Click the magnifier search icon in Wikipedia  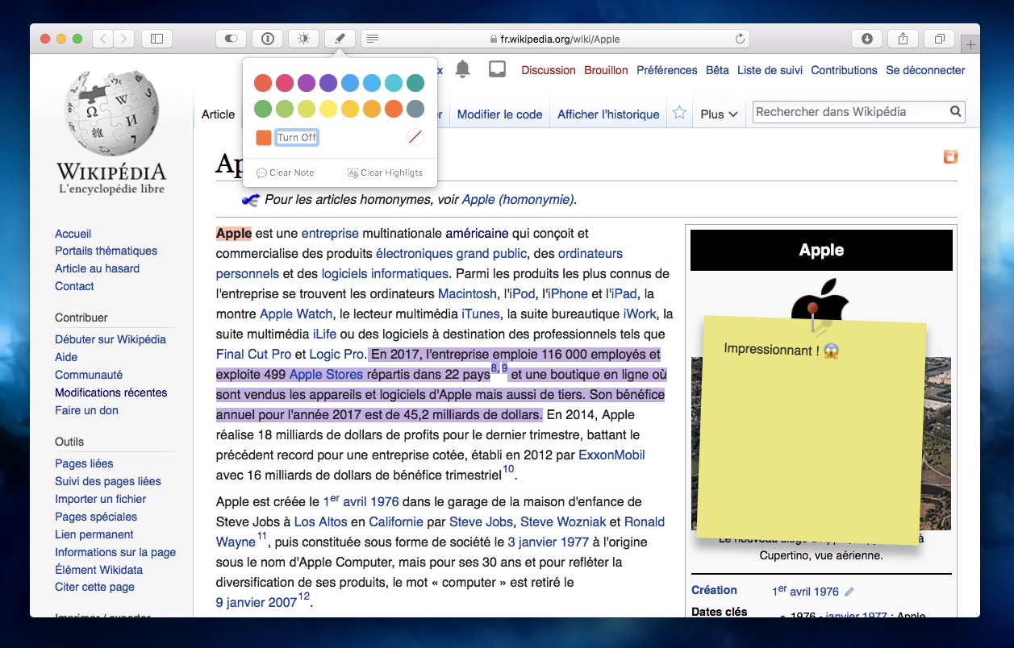tap(955, 112)
